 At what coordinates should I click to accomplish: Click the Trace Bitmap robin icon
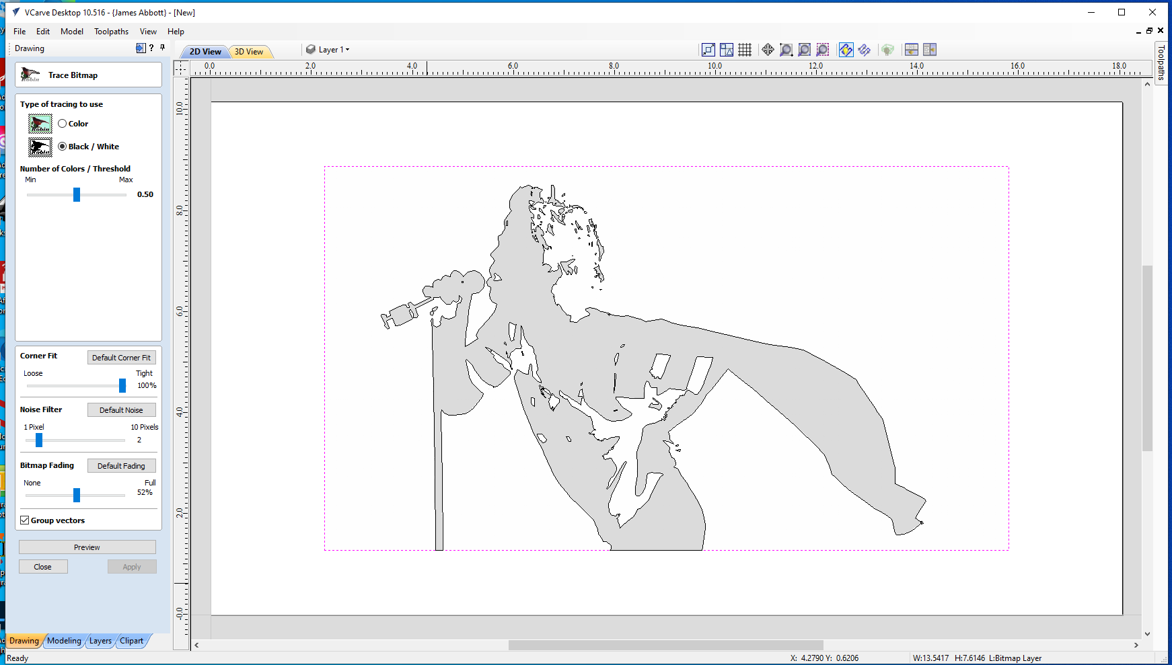30,75
